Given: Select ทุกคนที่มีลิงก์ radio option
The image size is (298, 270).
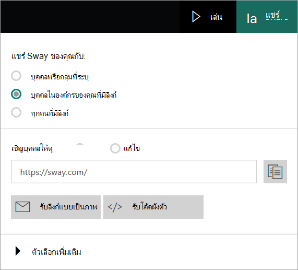Looking at the screenshot, I should coord(16,112).
